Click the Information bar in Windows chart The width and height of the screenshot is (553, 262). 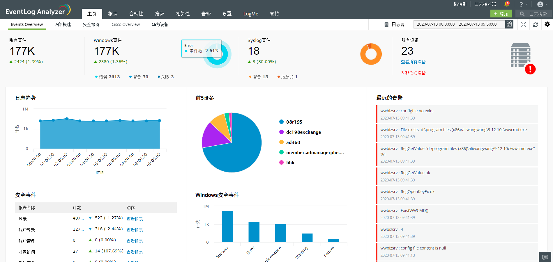pos(280,233)
